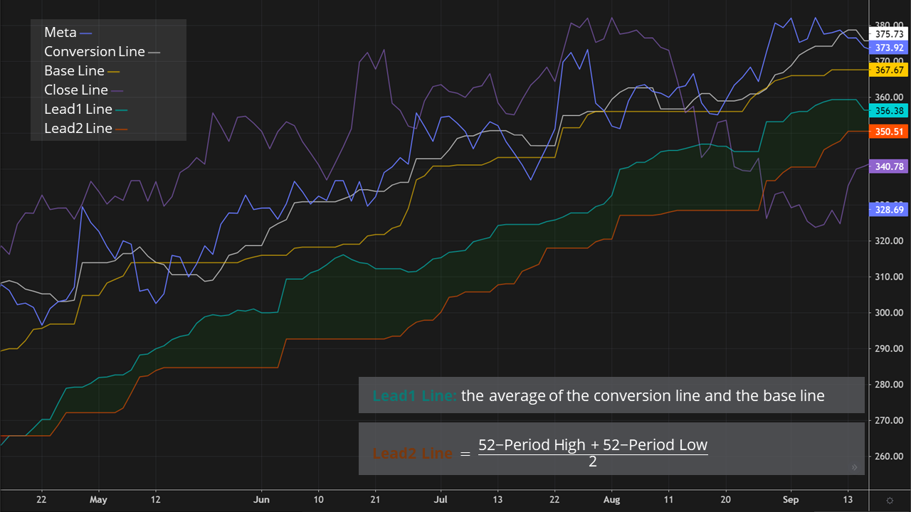Screen dimensions: 911x512
Task: Click the Jun label on time axis
Action: pos(261,500)
